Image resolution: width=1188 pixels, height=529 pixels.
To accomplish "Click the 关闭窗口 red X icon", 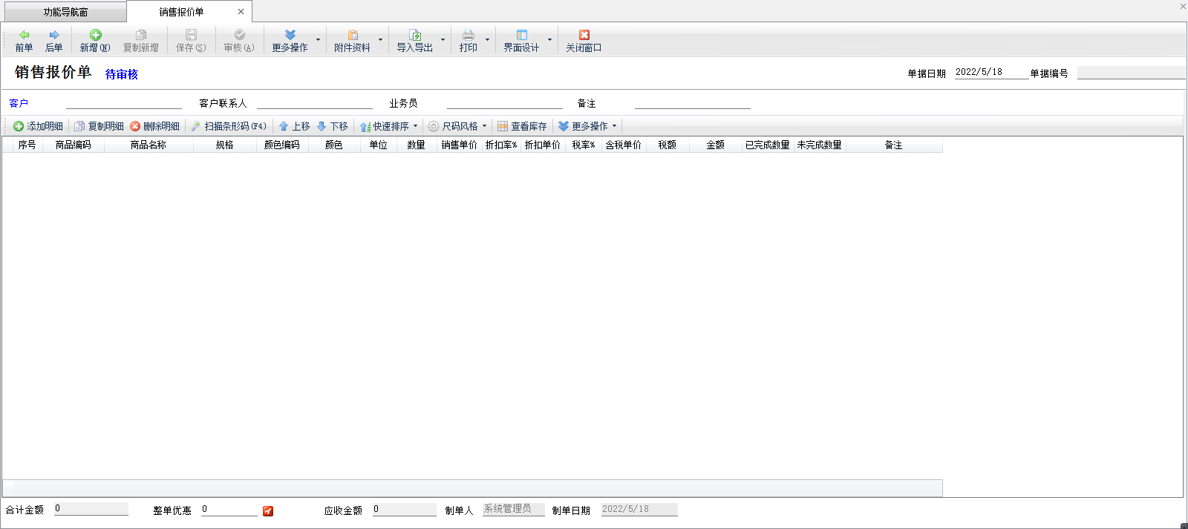I will (x=584, y=35).
